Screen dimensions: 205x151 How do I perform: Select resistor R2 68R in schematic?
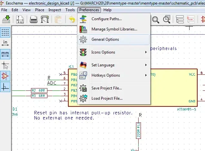[39, 90]
